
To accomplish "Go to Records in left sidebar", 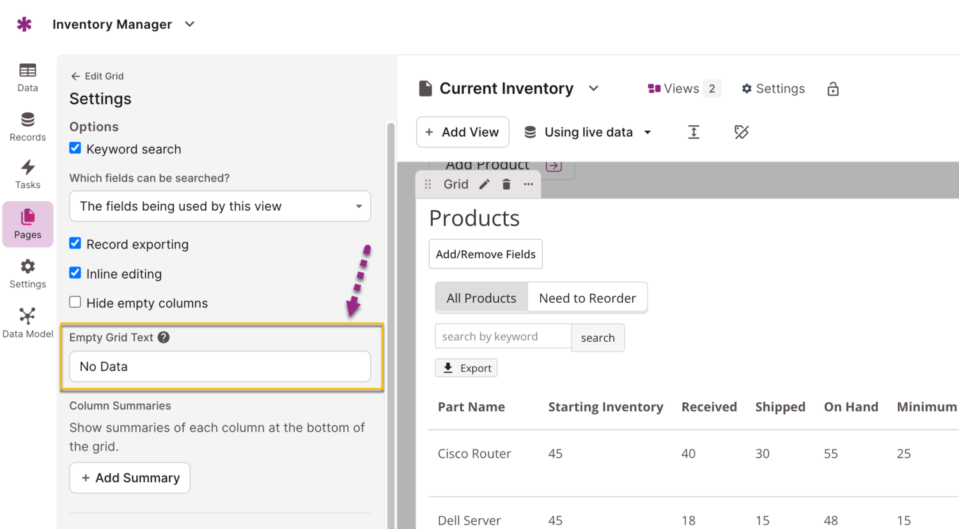I will 27,126.
